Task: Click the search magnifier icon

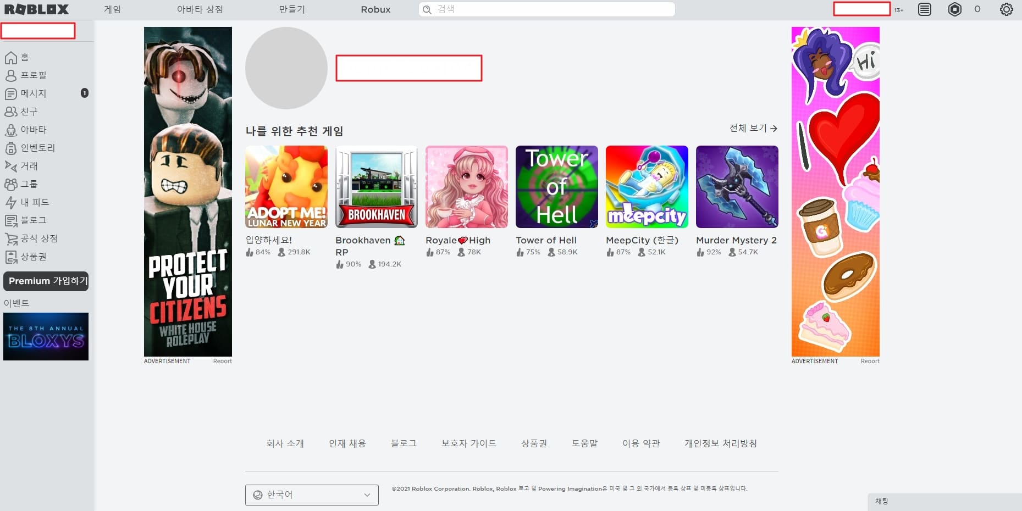Action: [x=427, y=9]
